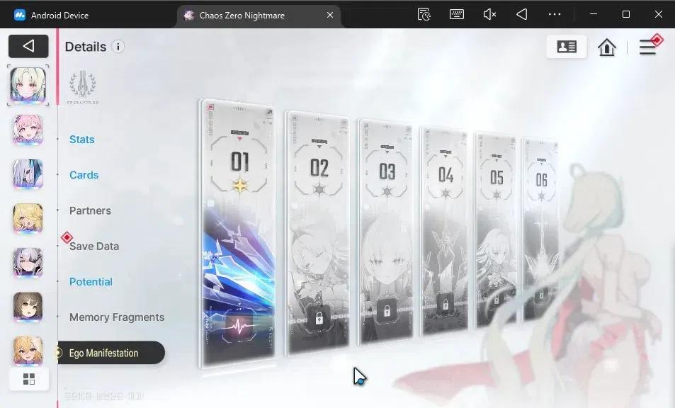This screenshot has height=408, width=675.
Task: Open the Details info icon
Action: point(118,47)
